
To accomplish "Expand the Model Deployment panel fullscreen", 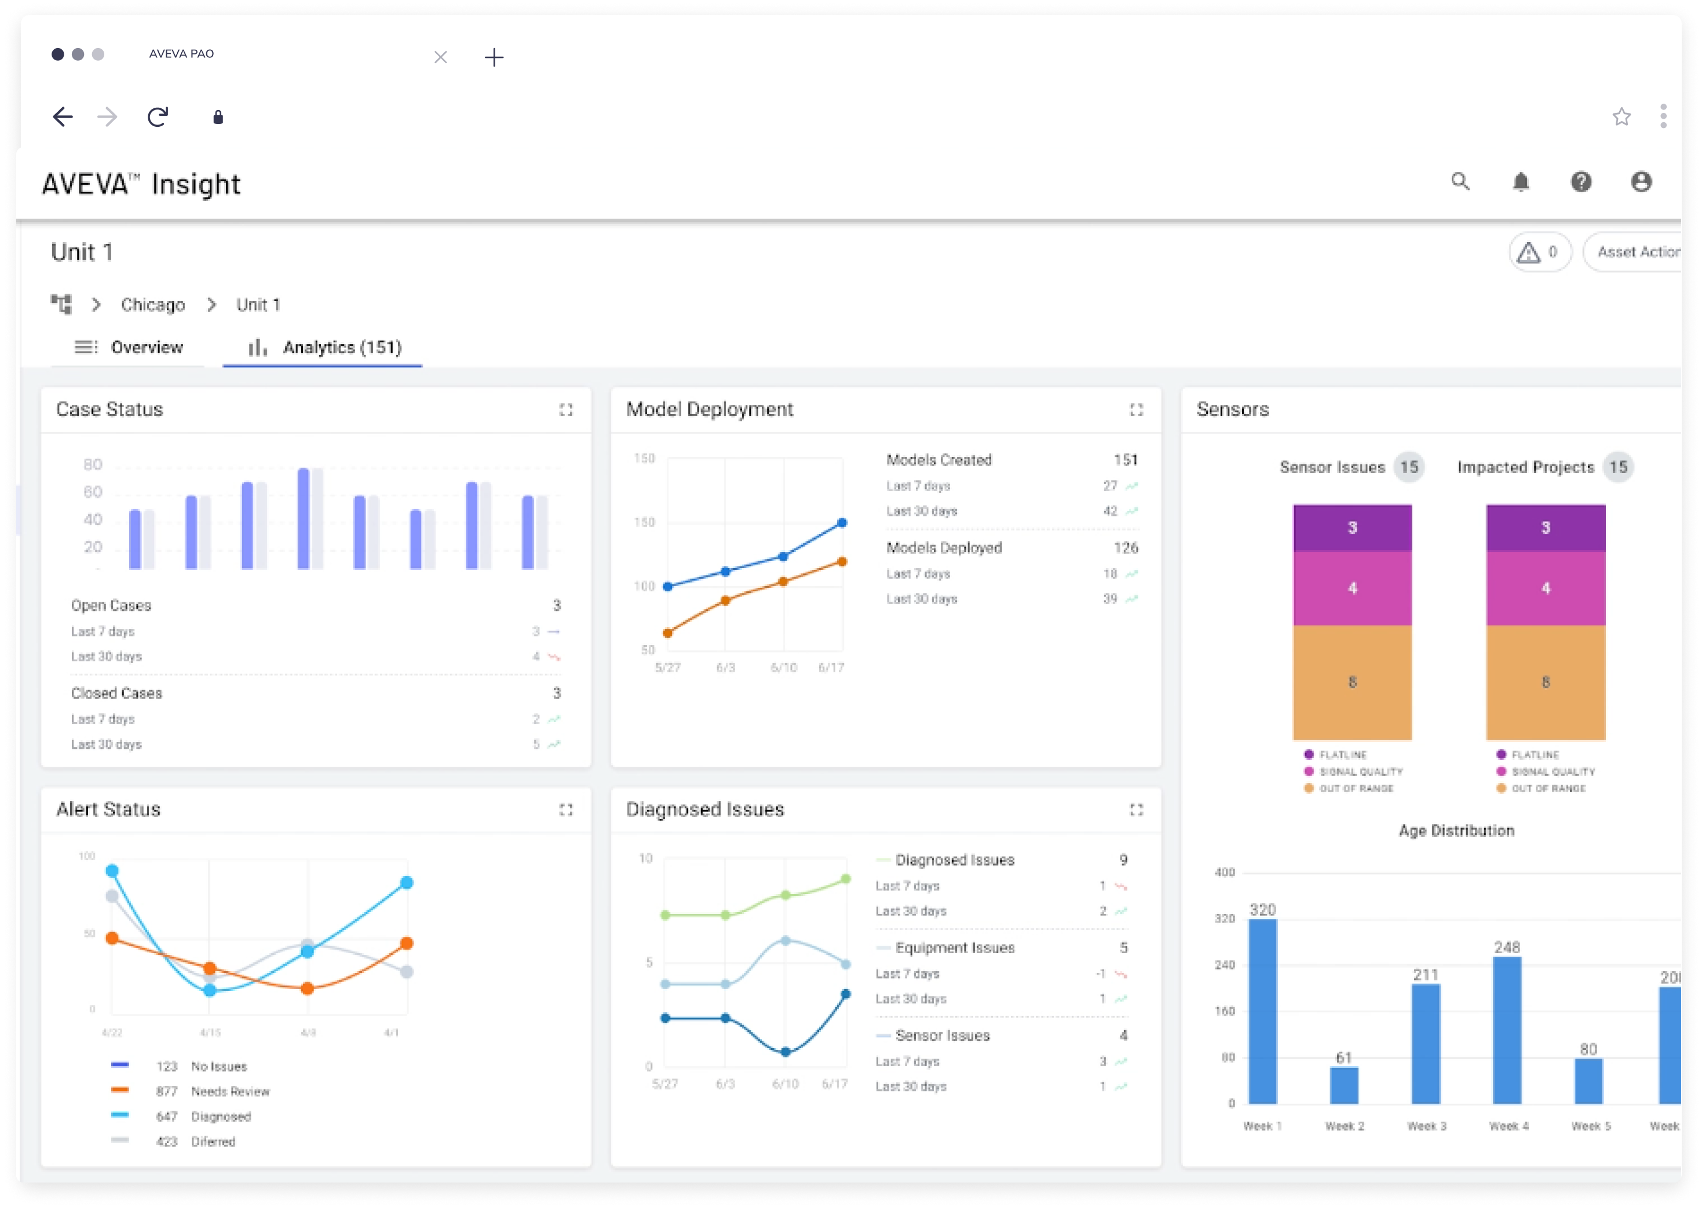I will point(1136,410).
